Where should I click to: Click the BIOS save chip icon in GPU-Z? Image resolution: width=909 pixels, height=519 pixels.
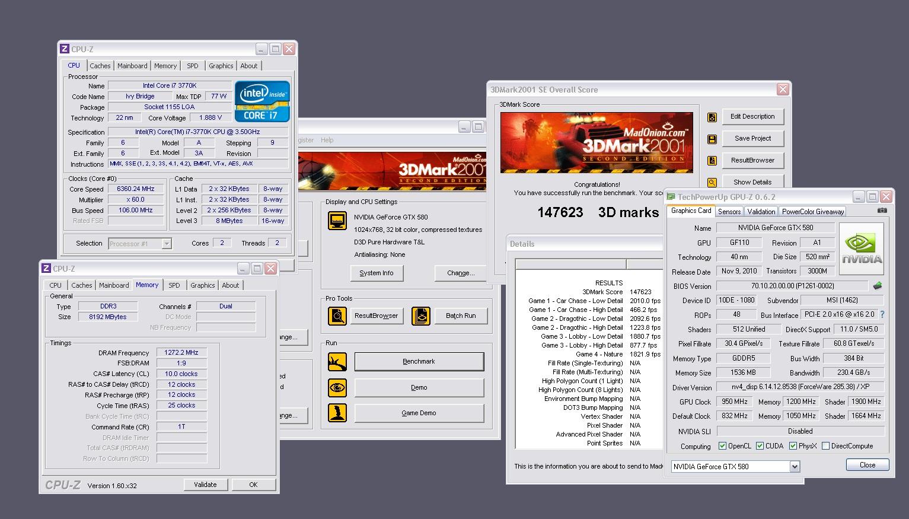[x=878, y=286]
